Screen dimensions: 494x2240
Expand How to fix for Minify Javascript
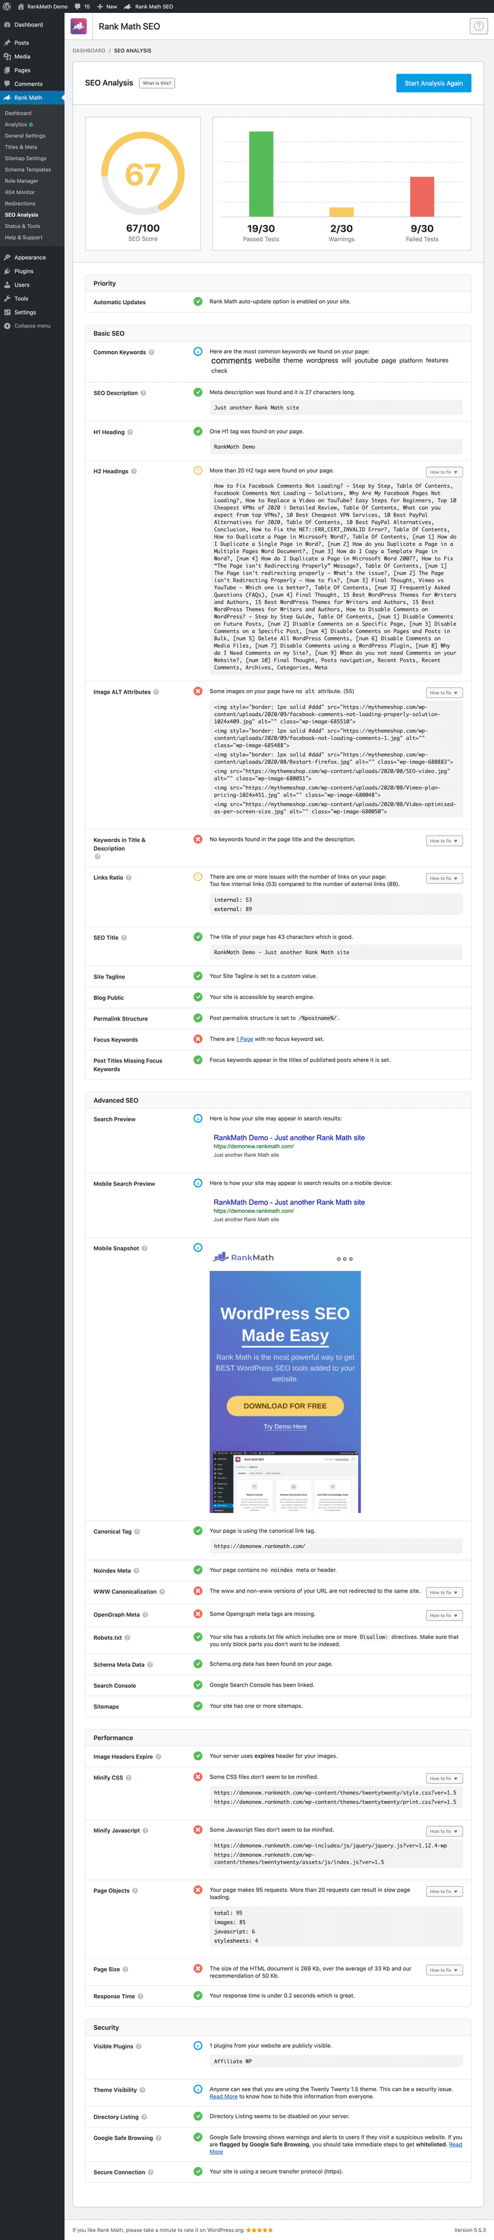tap(445, 1831)
